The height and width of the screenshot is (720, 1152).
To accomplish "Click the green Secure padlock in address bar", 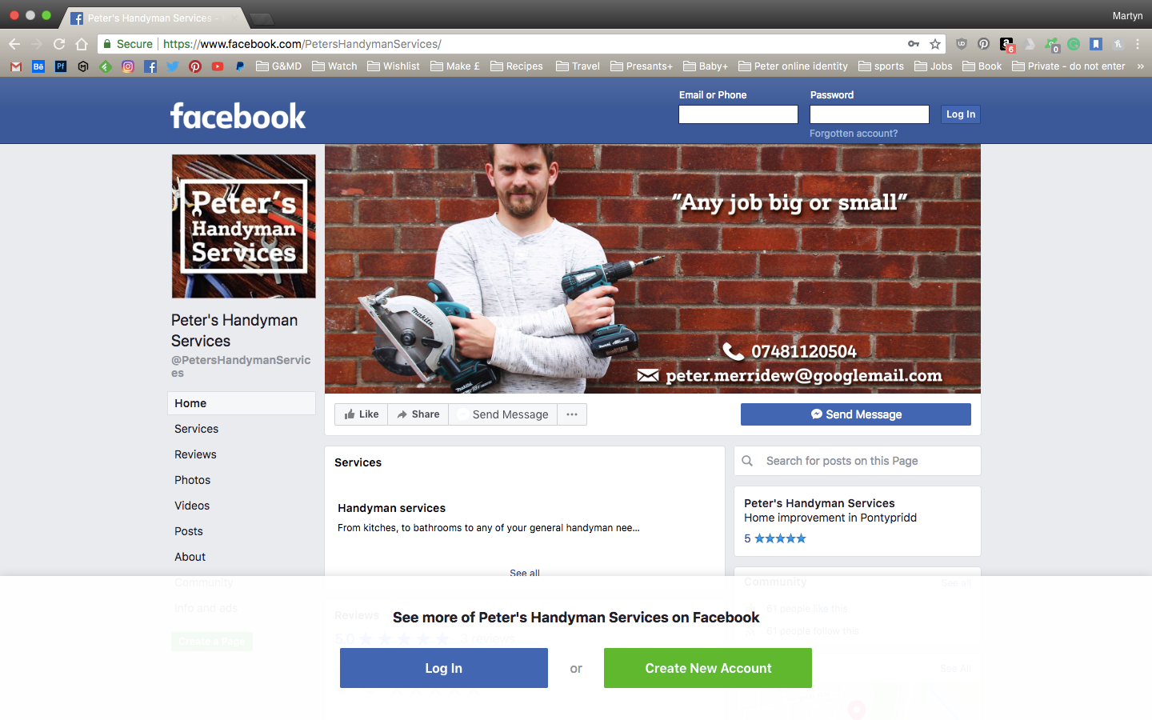I will pyautogui.click(x=107, y=44).
